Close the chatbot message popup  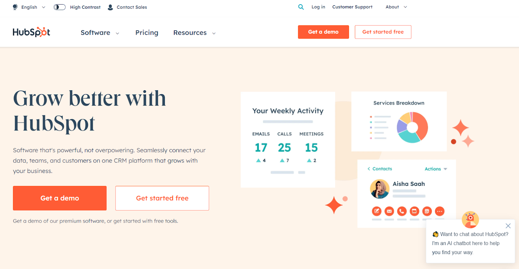click(508, 226)
